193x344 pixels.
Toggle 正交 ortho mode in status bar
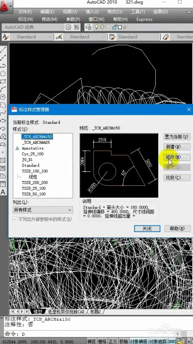point(113,341)
